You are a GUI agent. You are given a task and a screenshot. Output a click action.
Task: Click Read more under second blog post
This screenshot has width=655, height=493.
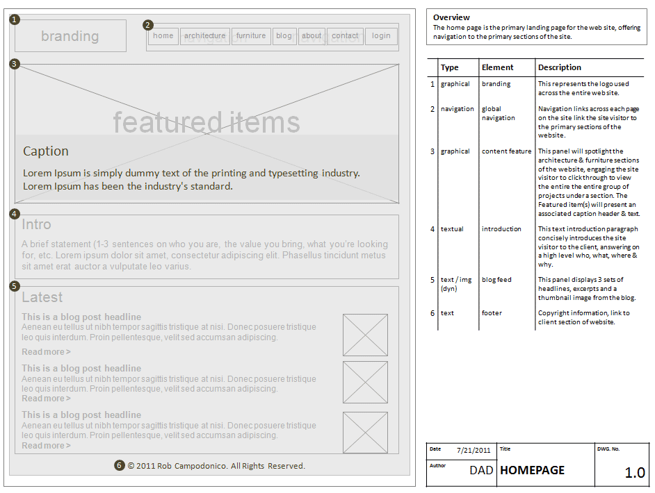(x=46, y=399)
